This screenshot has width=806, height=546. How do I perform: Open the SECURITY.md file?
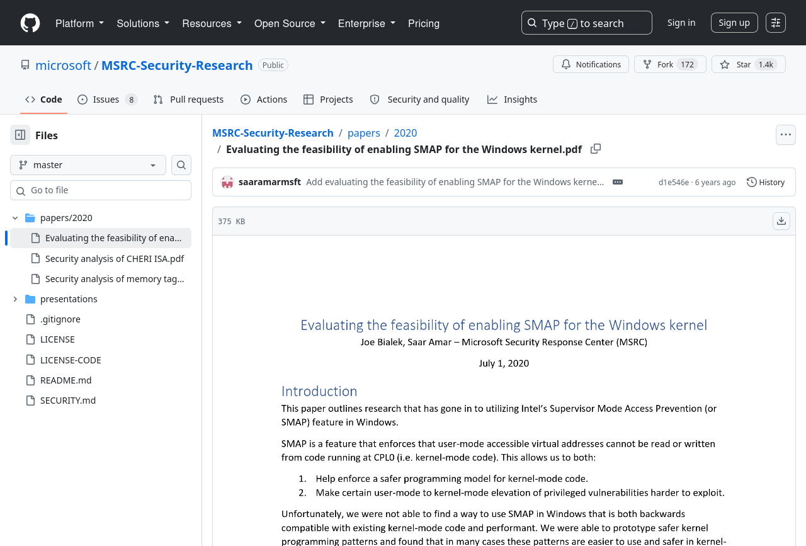[101, 400]
